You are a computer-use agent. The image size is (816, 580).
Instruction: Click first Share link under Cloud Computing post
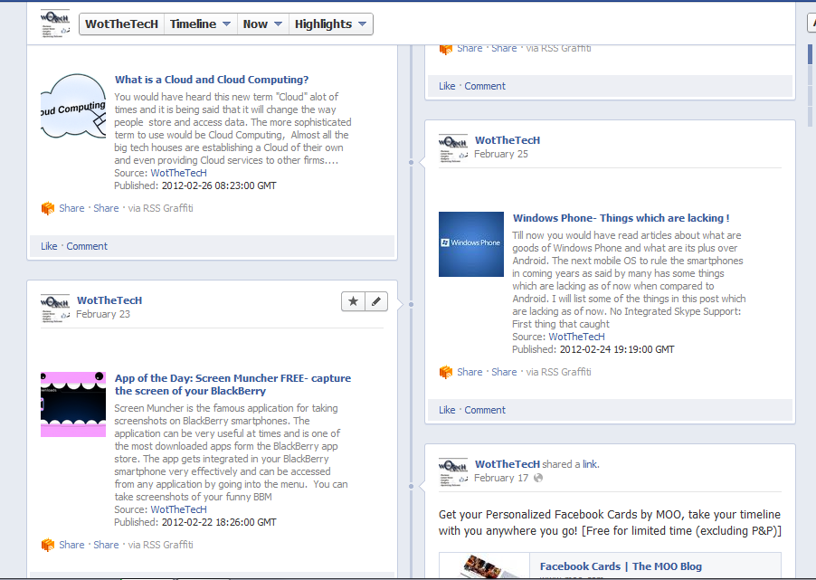[x=71, y=208]
